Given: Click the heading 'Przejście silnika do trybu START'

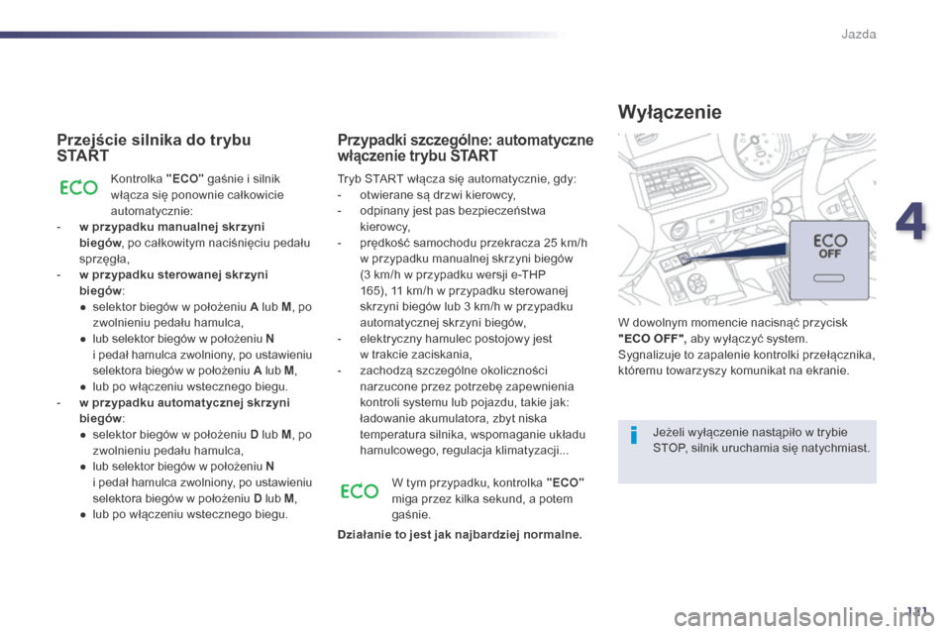Looking at the screenshot, I should tap(154, 148).
